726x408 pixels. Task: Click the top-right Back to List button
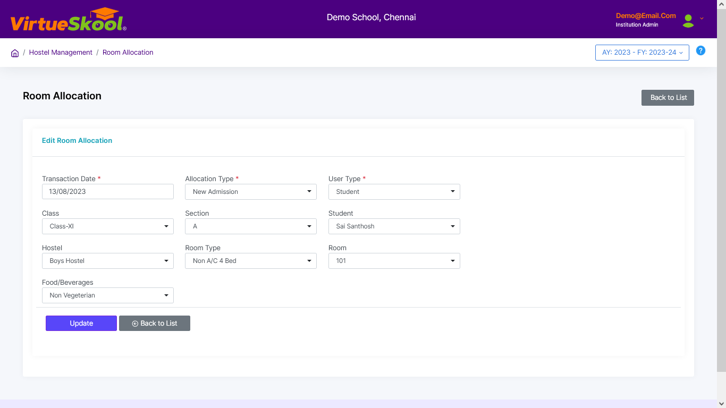pos(668,98)
